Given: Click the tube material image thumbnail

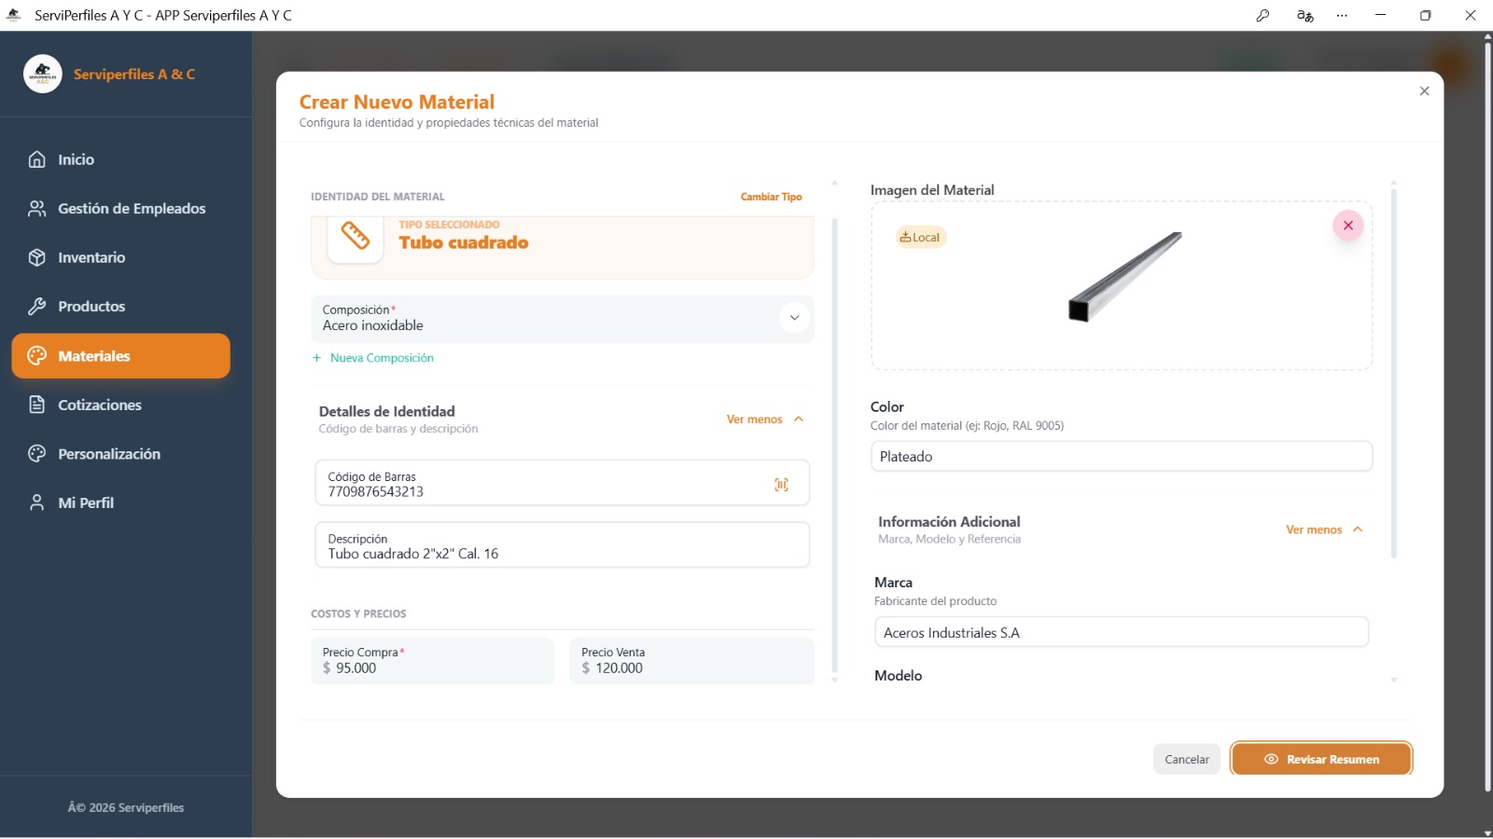Looking at the screenshot, I should pos(1124,277).
